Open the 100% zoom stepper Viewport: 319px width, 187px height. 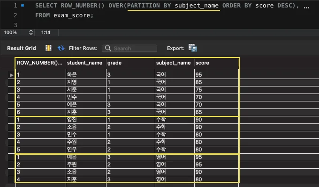tap(30, 32)
